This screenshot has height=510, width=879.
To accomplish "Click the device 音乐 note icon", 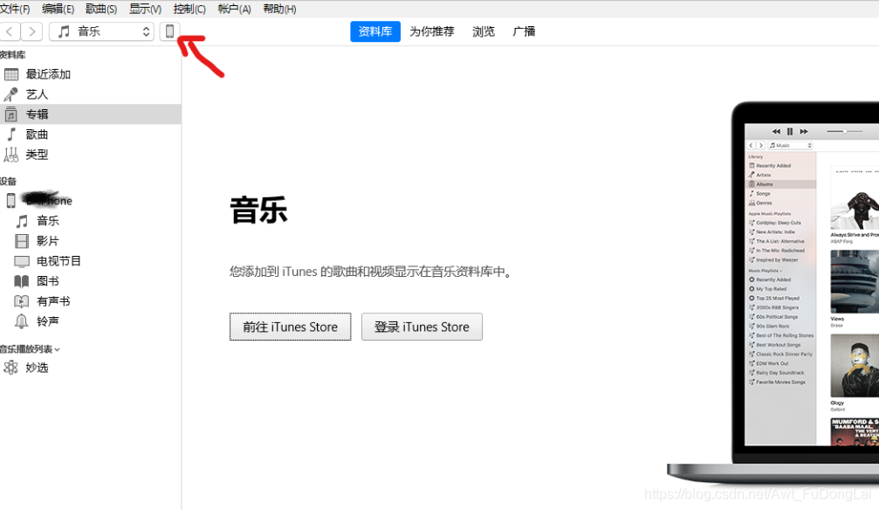I will [22, 221].
